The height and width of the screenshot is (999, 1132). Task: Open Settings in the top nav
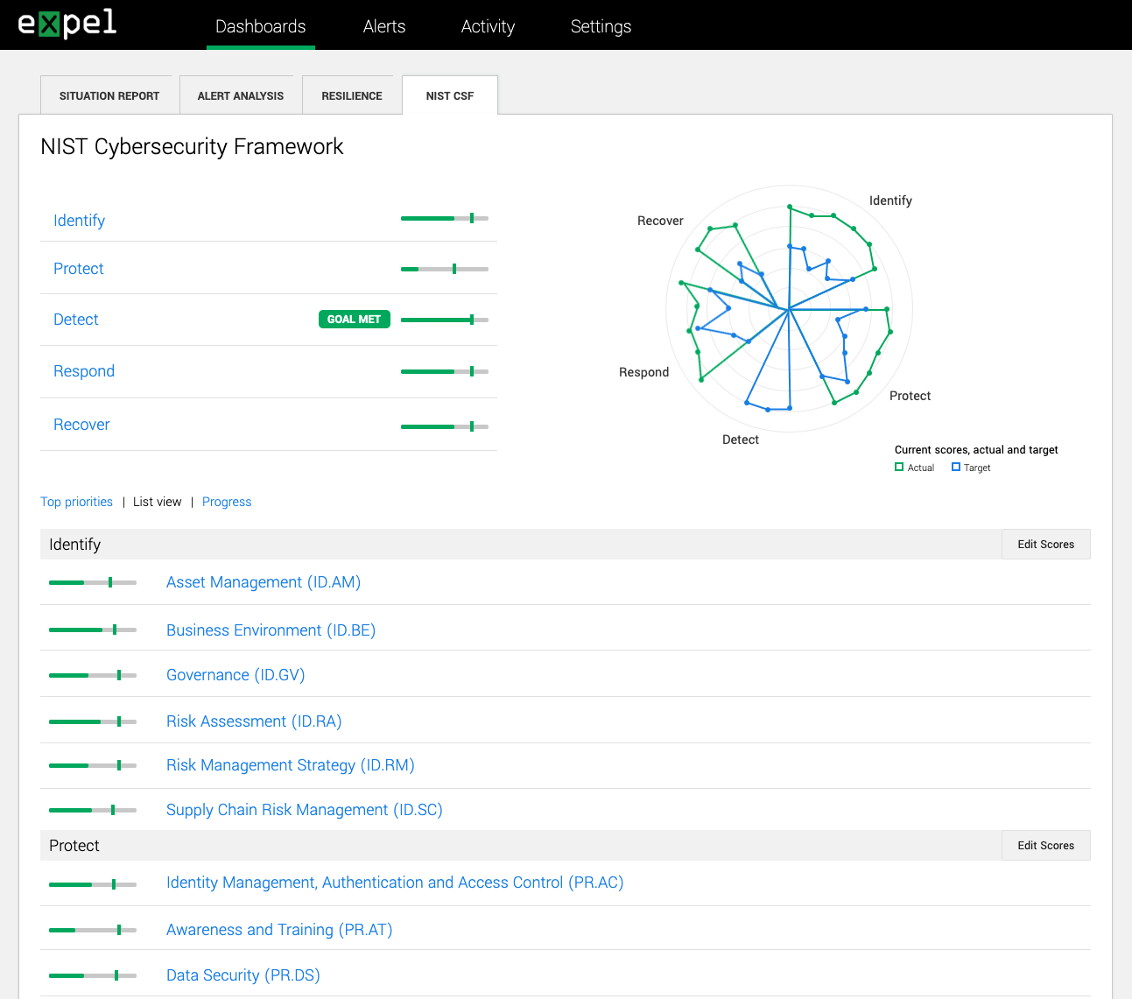pos(601,26)
